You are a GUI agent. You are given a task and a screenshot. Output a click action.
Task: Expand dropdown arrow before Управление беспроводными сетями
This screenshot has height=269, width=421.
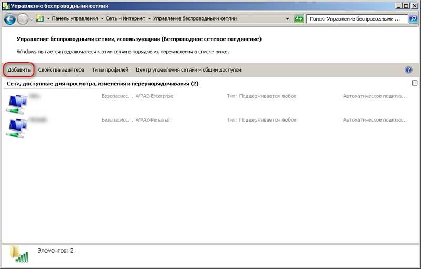point(149,18)
